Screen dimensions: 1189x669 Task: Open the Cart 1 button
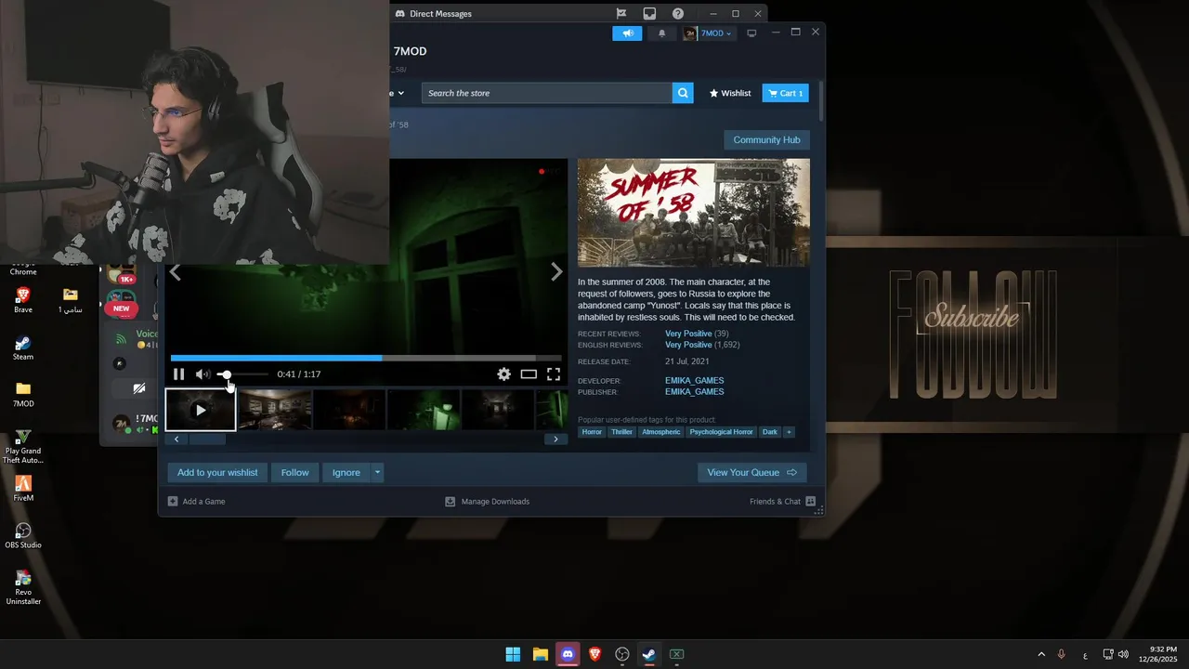click(x=786, y=93)
